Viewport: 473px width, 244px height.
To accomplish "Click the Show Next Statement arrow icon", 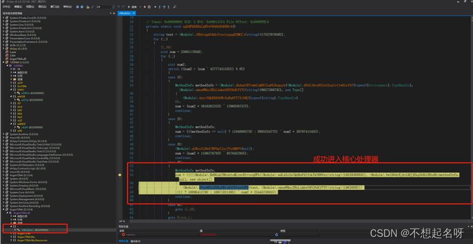I will [155, 7].
